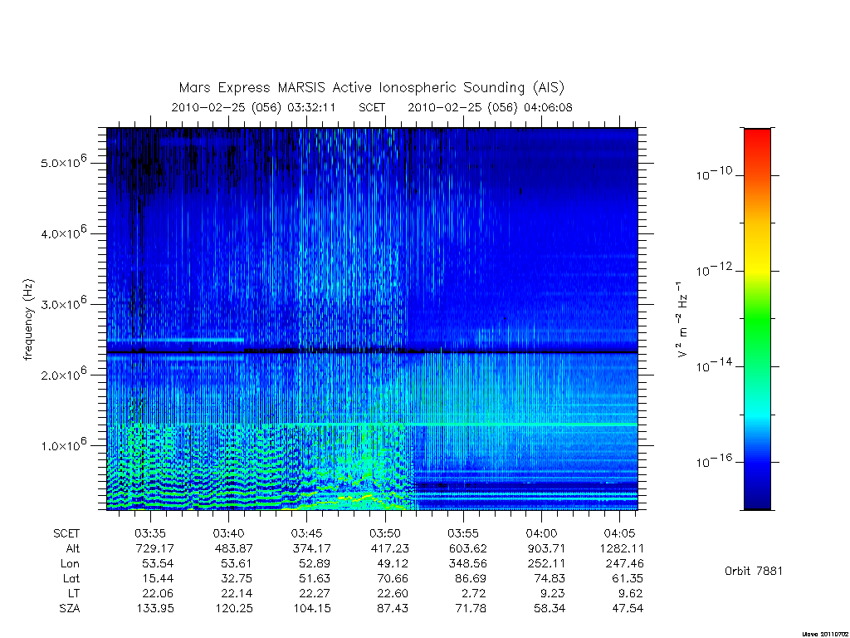Click the 10^-14 colorbar label

pos(714,366)
